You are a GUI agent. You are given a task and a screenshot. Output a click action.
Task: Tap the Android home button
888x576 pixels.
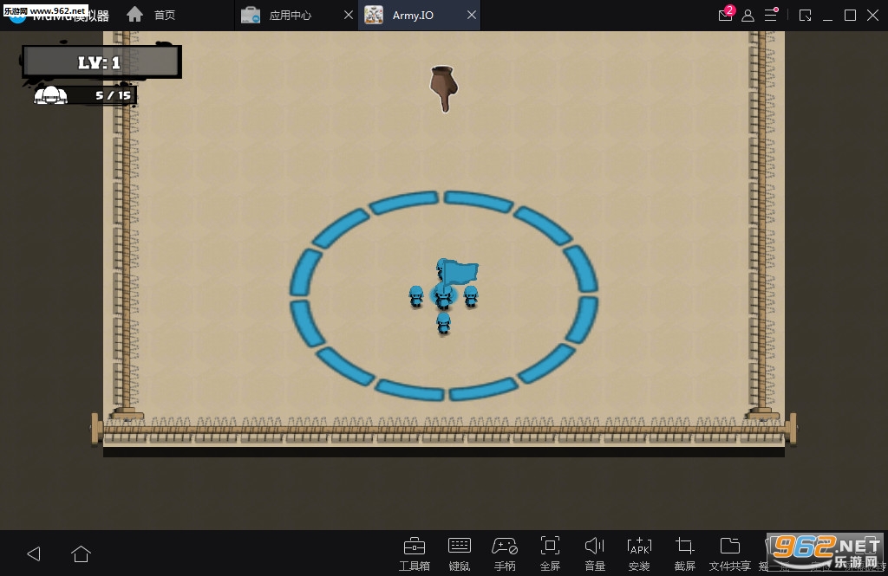[81, 553]
